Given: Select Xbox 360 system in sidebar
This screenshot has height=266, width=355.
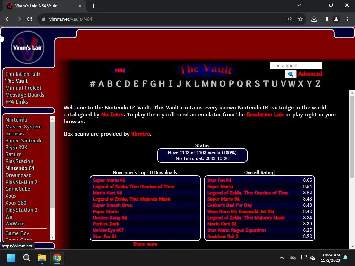Looking at the screenshot, I should point(16,203).
